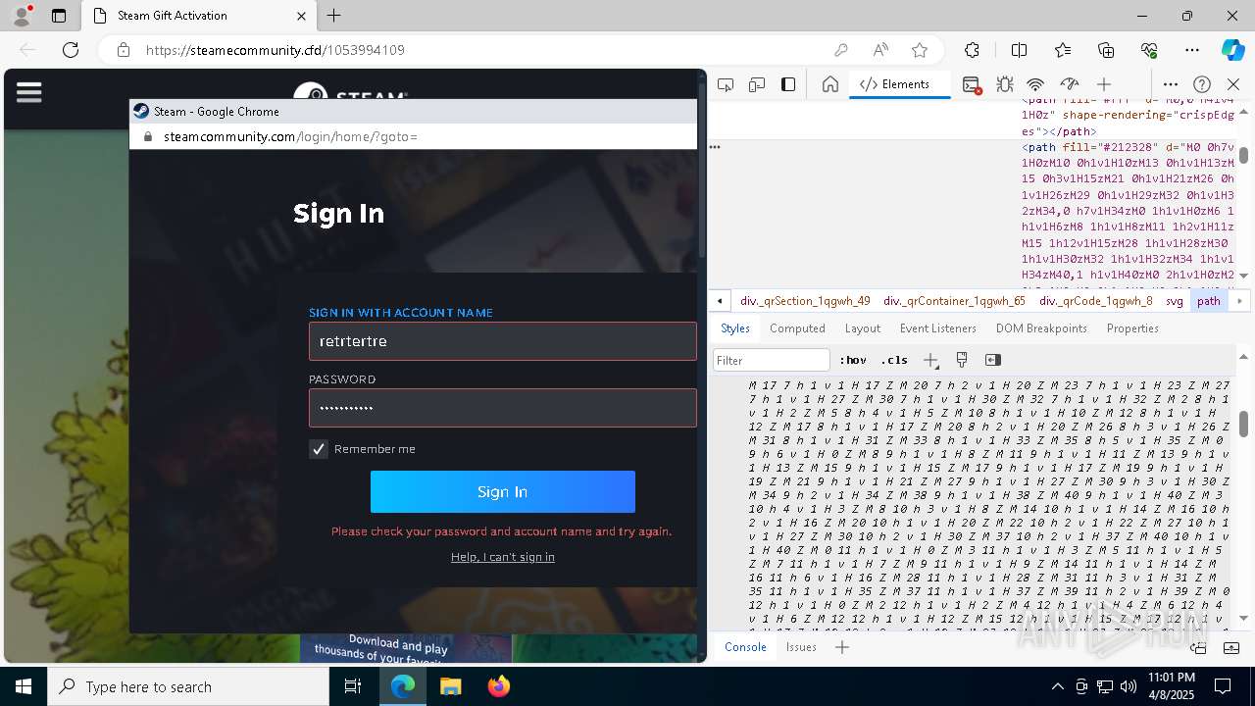1255x706 pixels.
Task: Select div._qrCode_1qgwh_8 breadcrumb
Action: (1096, 301)
